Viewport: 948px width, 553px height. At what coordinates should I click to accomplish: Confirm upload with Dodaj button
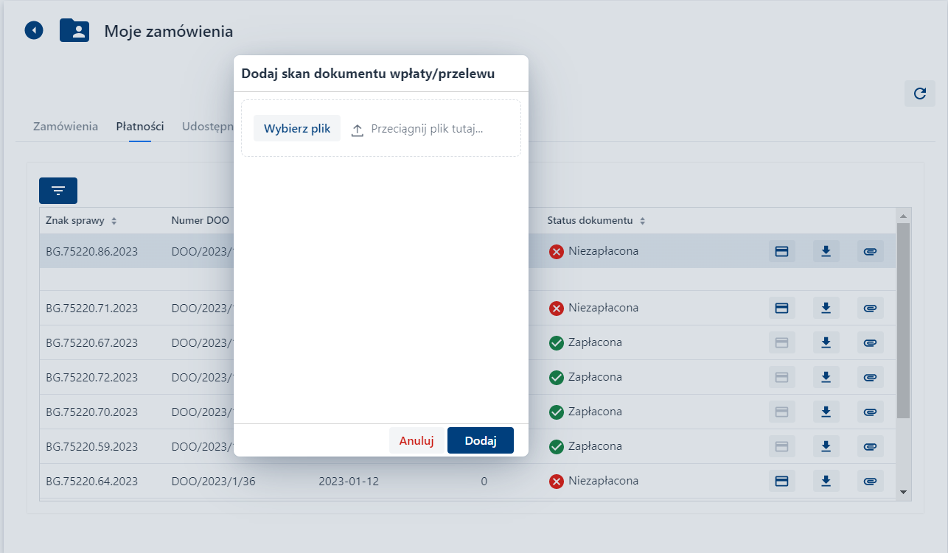coord(481,441)
